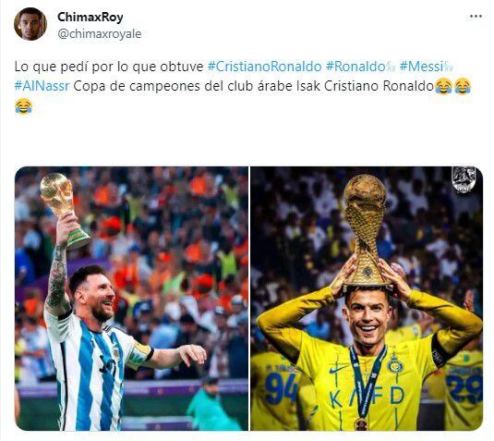This screenshot has width=494, height=441.
Task: Open the ChimaxRoy profile avatar
Action: 30,24
